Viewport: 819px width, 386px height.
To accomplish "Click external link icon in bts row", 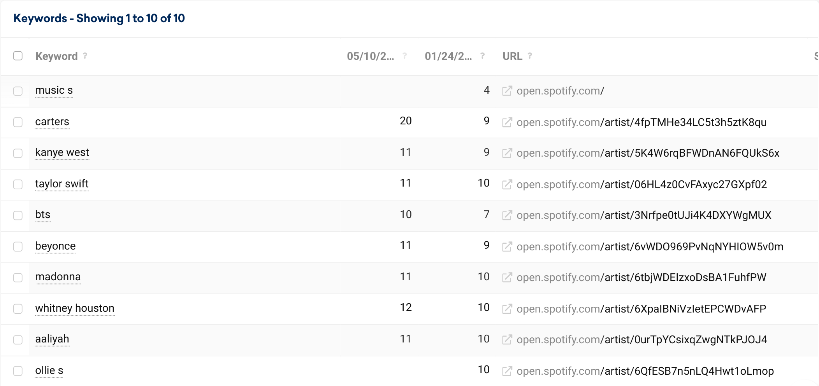I will 507,215.
